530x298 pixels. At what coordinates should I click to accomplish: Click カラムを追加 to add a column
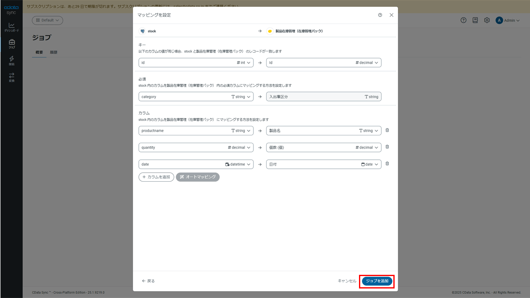[x=156, y=177]
